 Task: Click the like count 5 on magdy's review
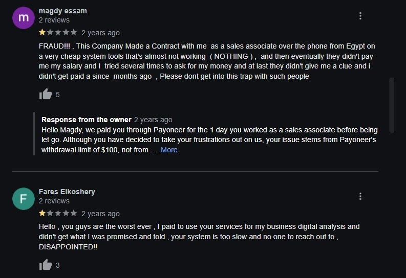(58, 95)
